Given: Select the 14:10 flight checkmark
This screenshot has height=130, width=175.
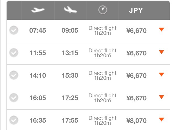Looking at the screenshot, I should [14, 75].
